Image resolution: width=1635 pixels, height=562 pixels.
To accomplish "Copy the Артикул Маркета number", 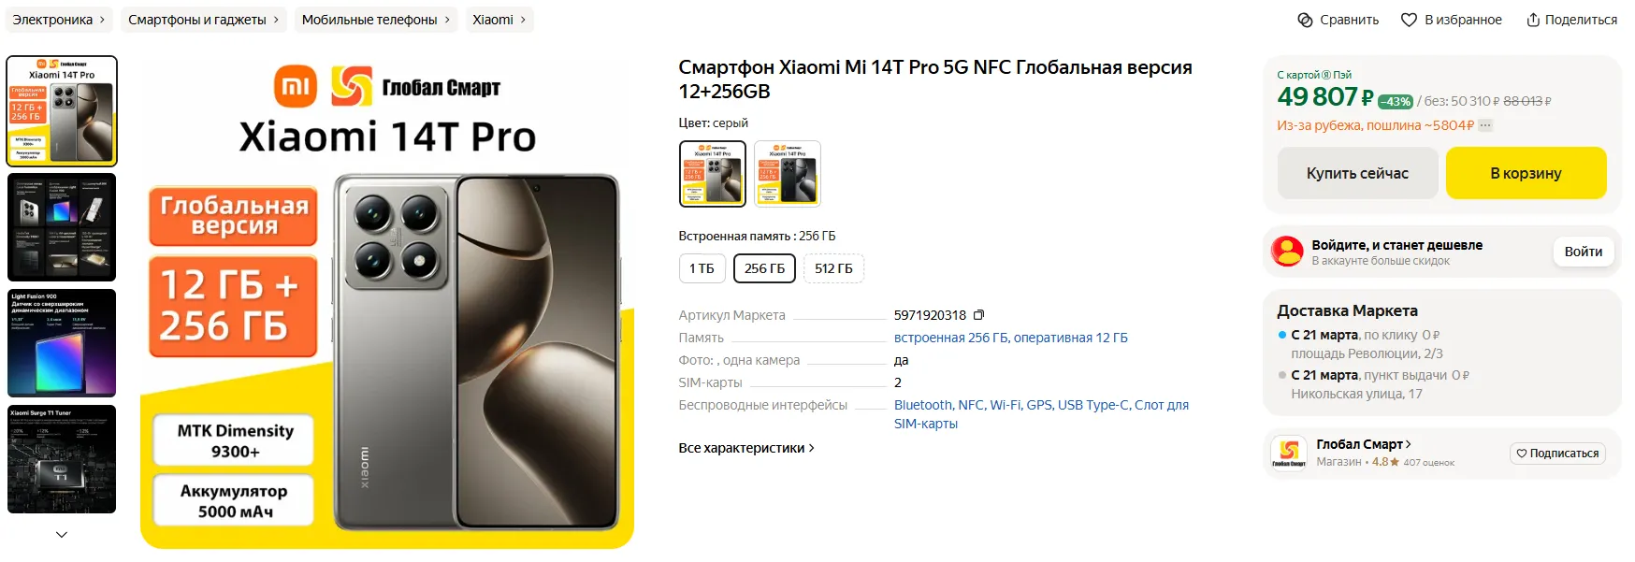I will [979, 315].
